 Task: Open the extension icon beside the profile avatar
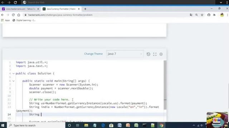[214, 15]
